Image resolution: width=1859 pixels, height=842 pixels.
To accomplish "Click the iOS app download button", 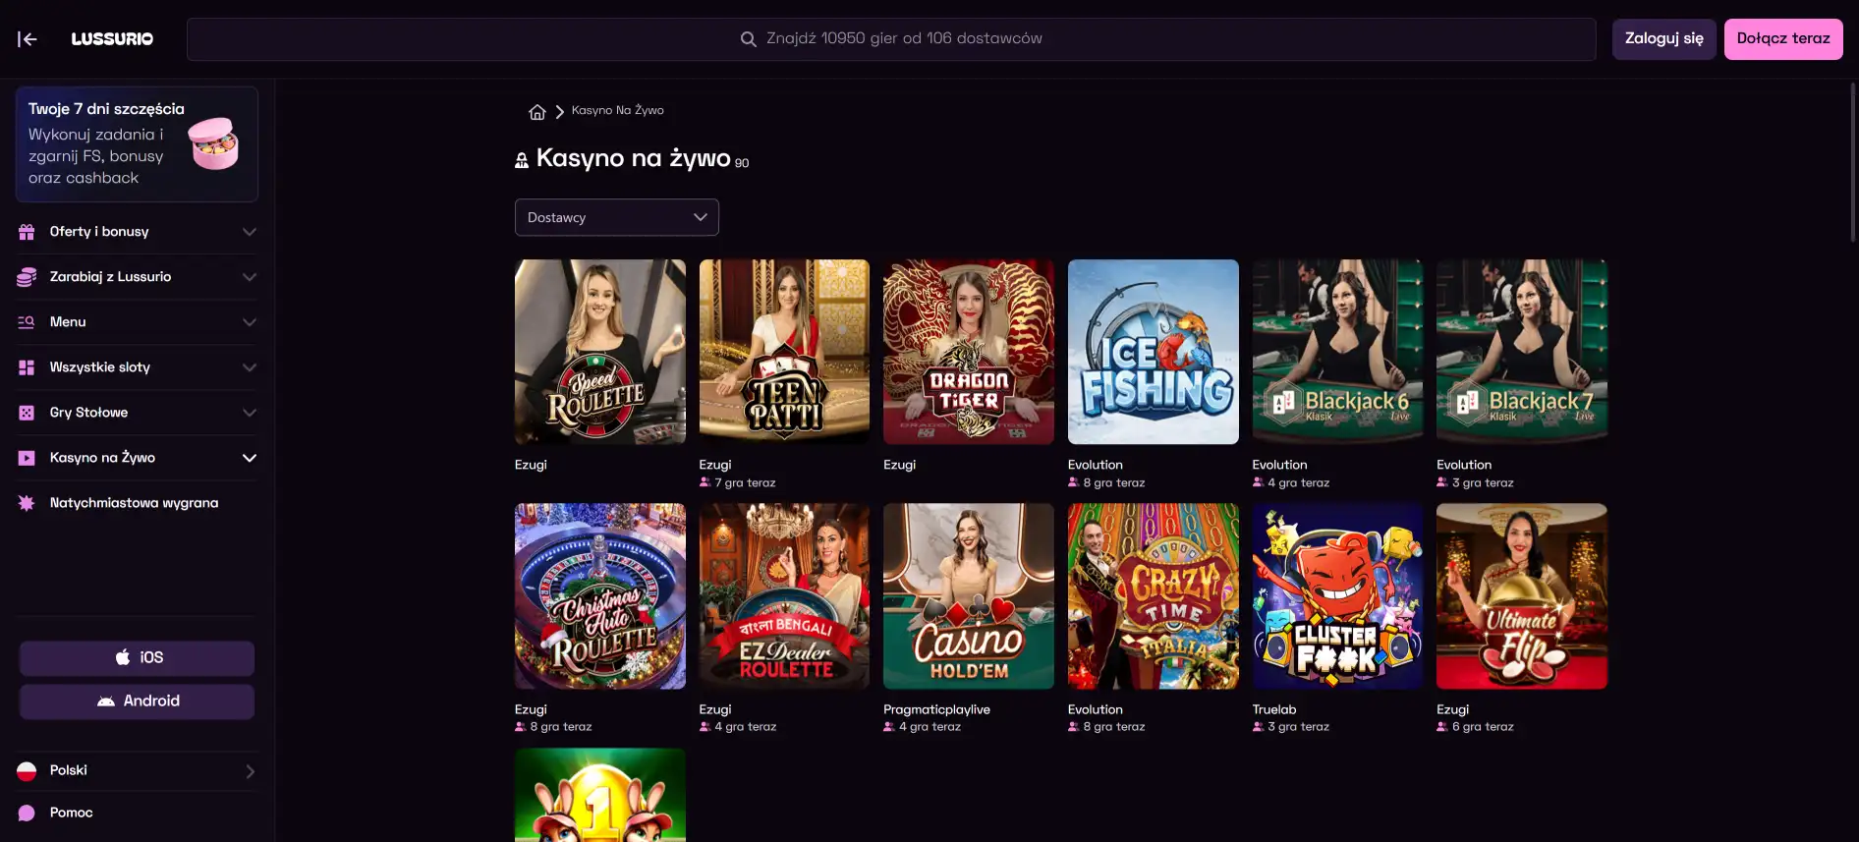I will 137,658.
